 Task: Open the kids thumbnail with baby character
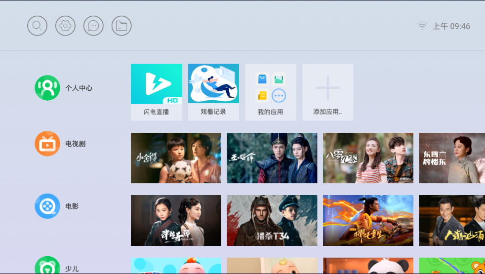tap(272, 266)
